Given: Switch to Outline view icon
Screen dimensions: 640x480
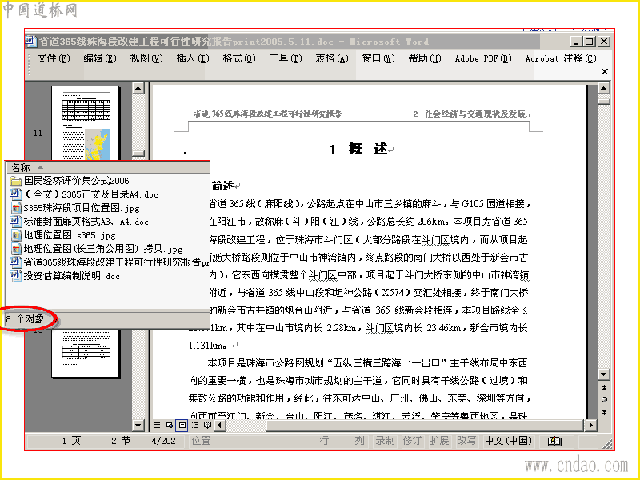Looking at the screenshot, I should point(195,426).
